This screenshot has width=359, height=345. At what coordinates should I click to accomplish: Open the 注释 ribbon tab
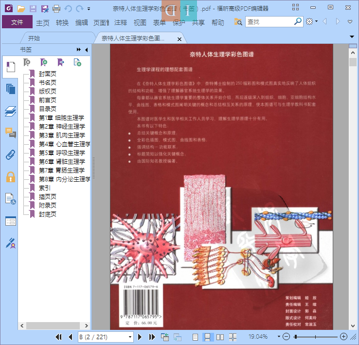(121, 23)
